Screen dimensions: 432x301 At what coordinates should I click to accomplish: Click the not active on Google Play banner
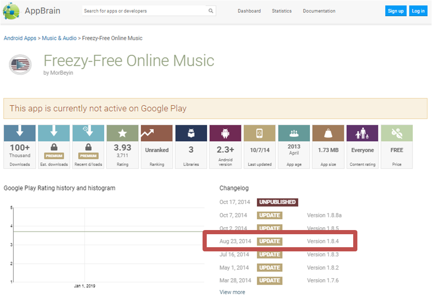215,109
